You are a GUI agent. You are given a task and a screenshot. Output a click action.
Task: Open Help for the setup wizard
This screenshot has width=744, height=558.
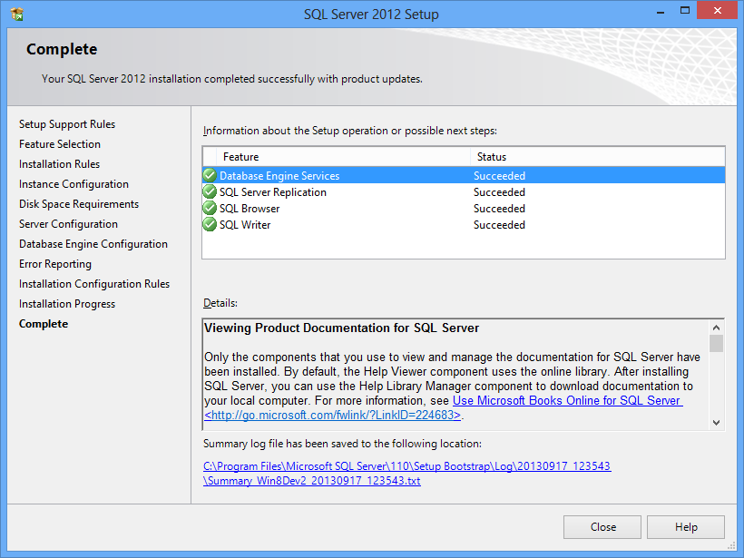pos(686,526)
